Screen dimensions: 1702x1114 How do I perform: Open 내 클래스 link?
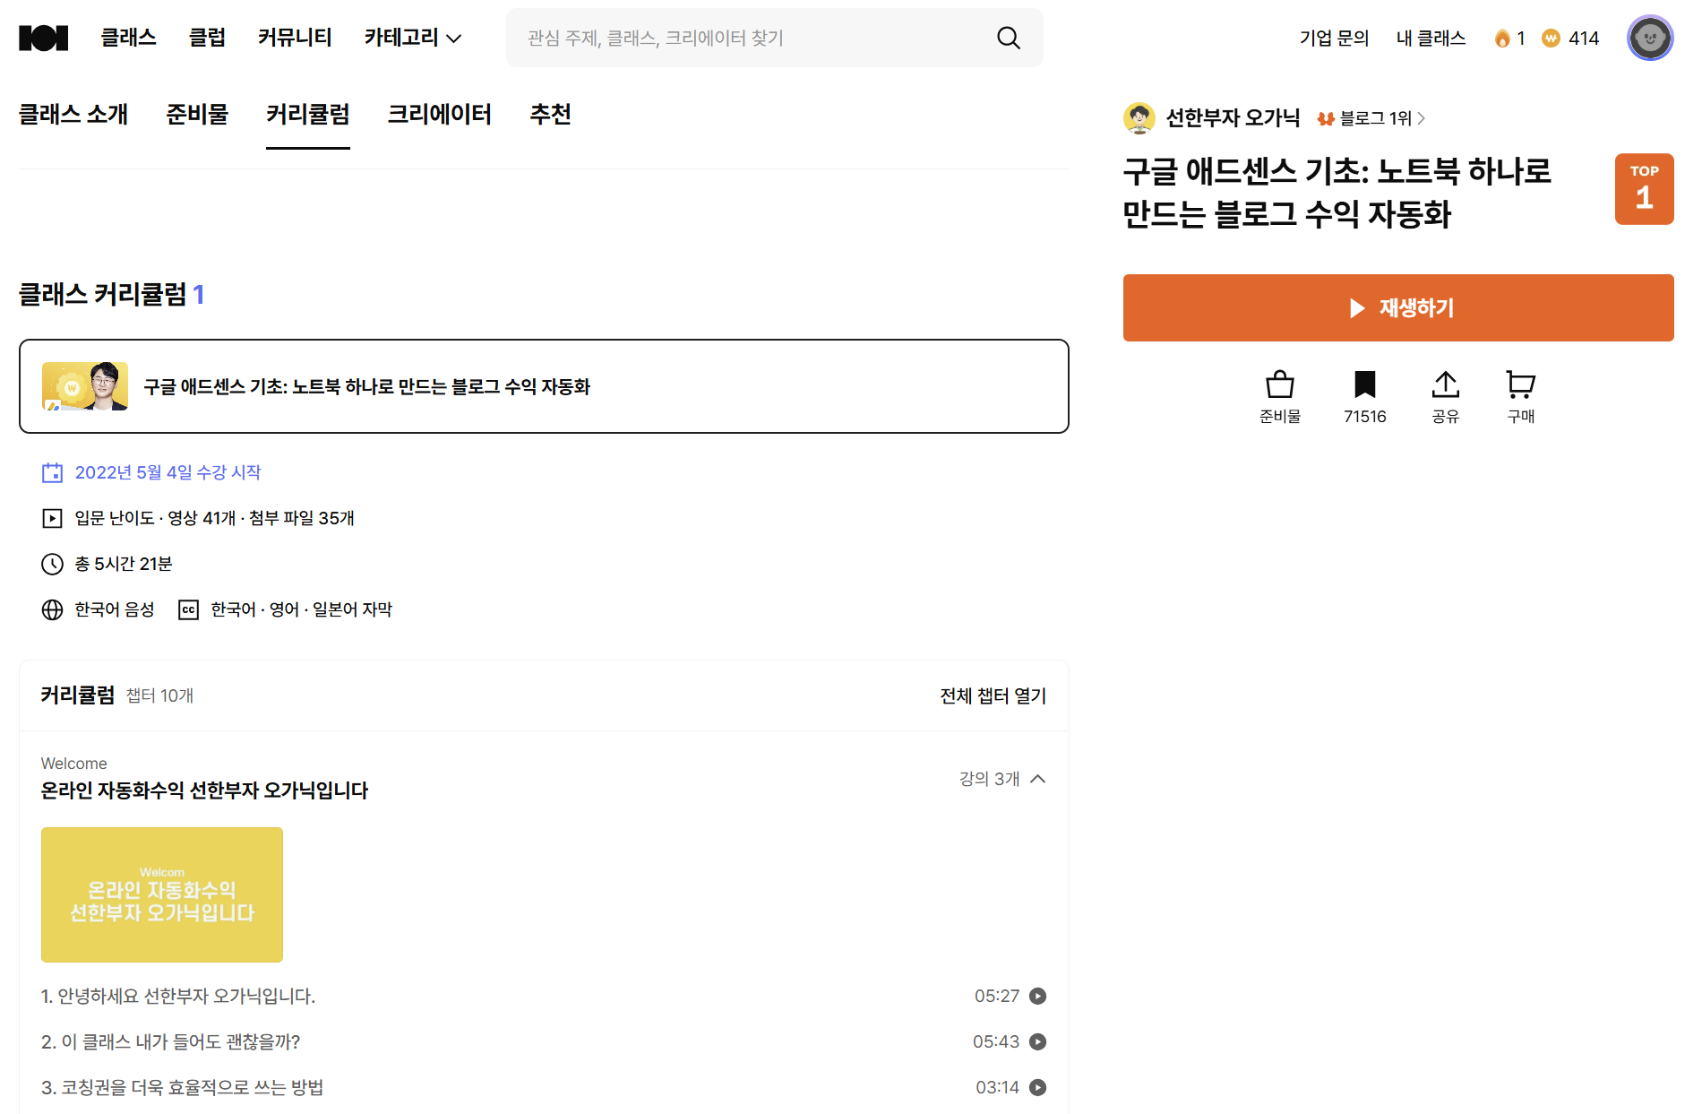pos(1431,38)
